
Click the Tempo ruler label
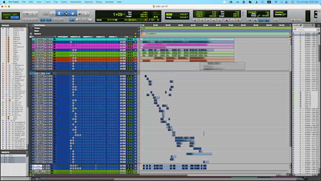[37, 28]
